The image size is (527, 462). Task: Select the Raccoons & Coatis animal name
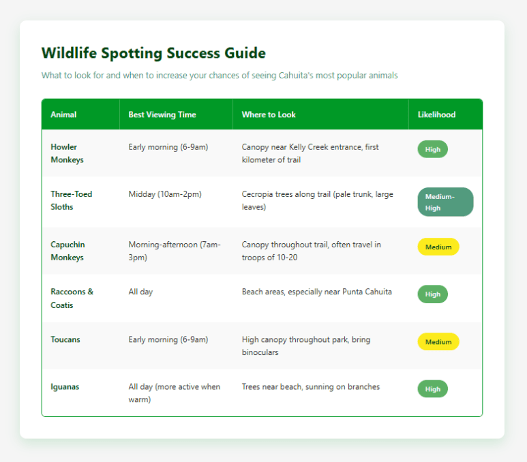point(72,298)
